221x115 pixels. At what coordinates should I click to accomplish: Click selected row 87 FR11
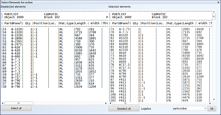161,80
